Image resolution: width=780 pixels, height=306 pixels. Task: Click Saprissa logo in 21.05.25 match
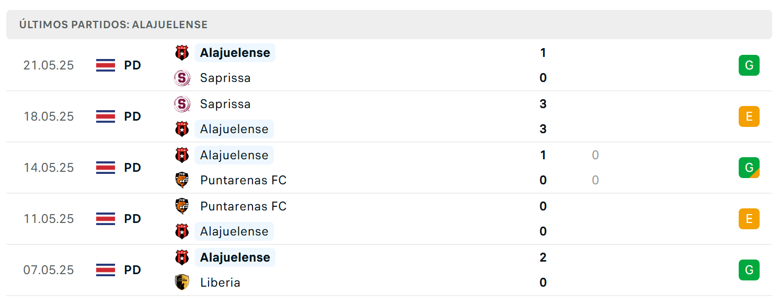[x=181, y=78]
